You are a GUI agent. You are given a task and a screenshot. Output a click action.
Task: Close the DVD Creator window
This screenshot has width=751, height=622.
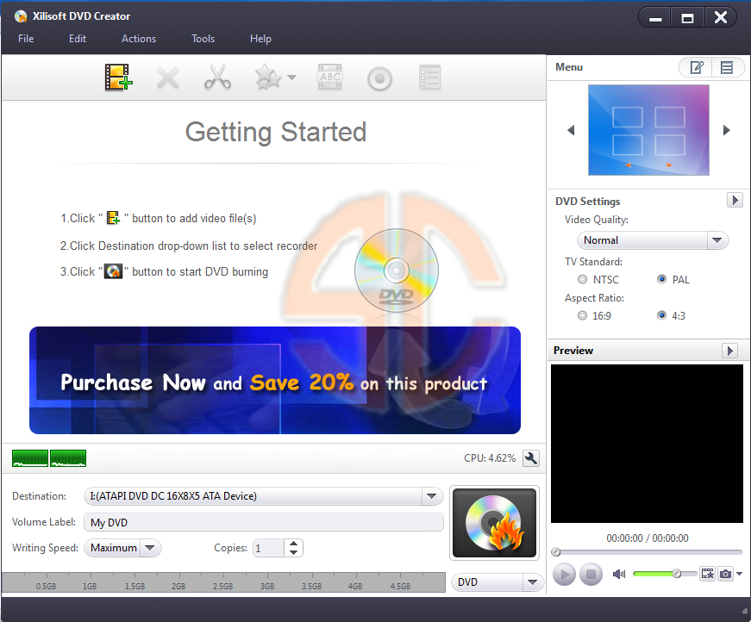pos(720,18)
